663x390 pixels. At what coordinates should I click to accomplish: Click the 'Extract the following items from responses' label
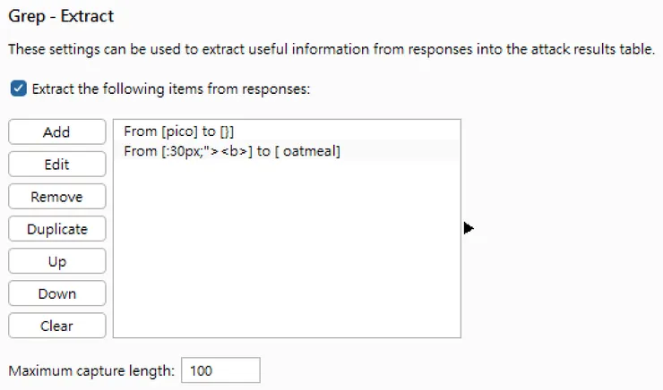170,89
